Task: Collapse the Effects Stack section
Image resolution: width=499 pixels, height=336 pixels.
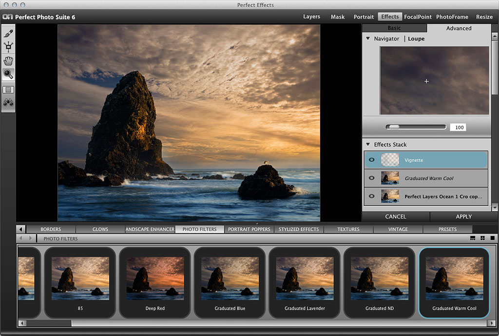Action: tap(368, 144)
